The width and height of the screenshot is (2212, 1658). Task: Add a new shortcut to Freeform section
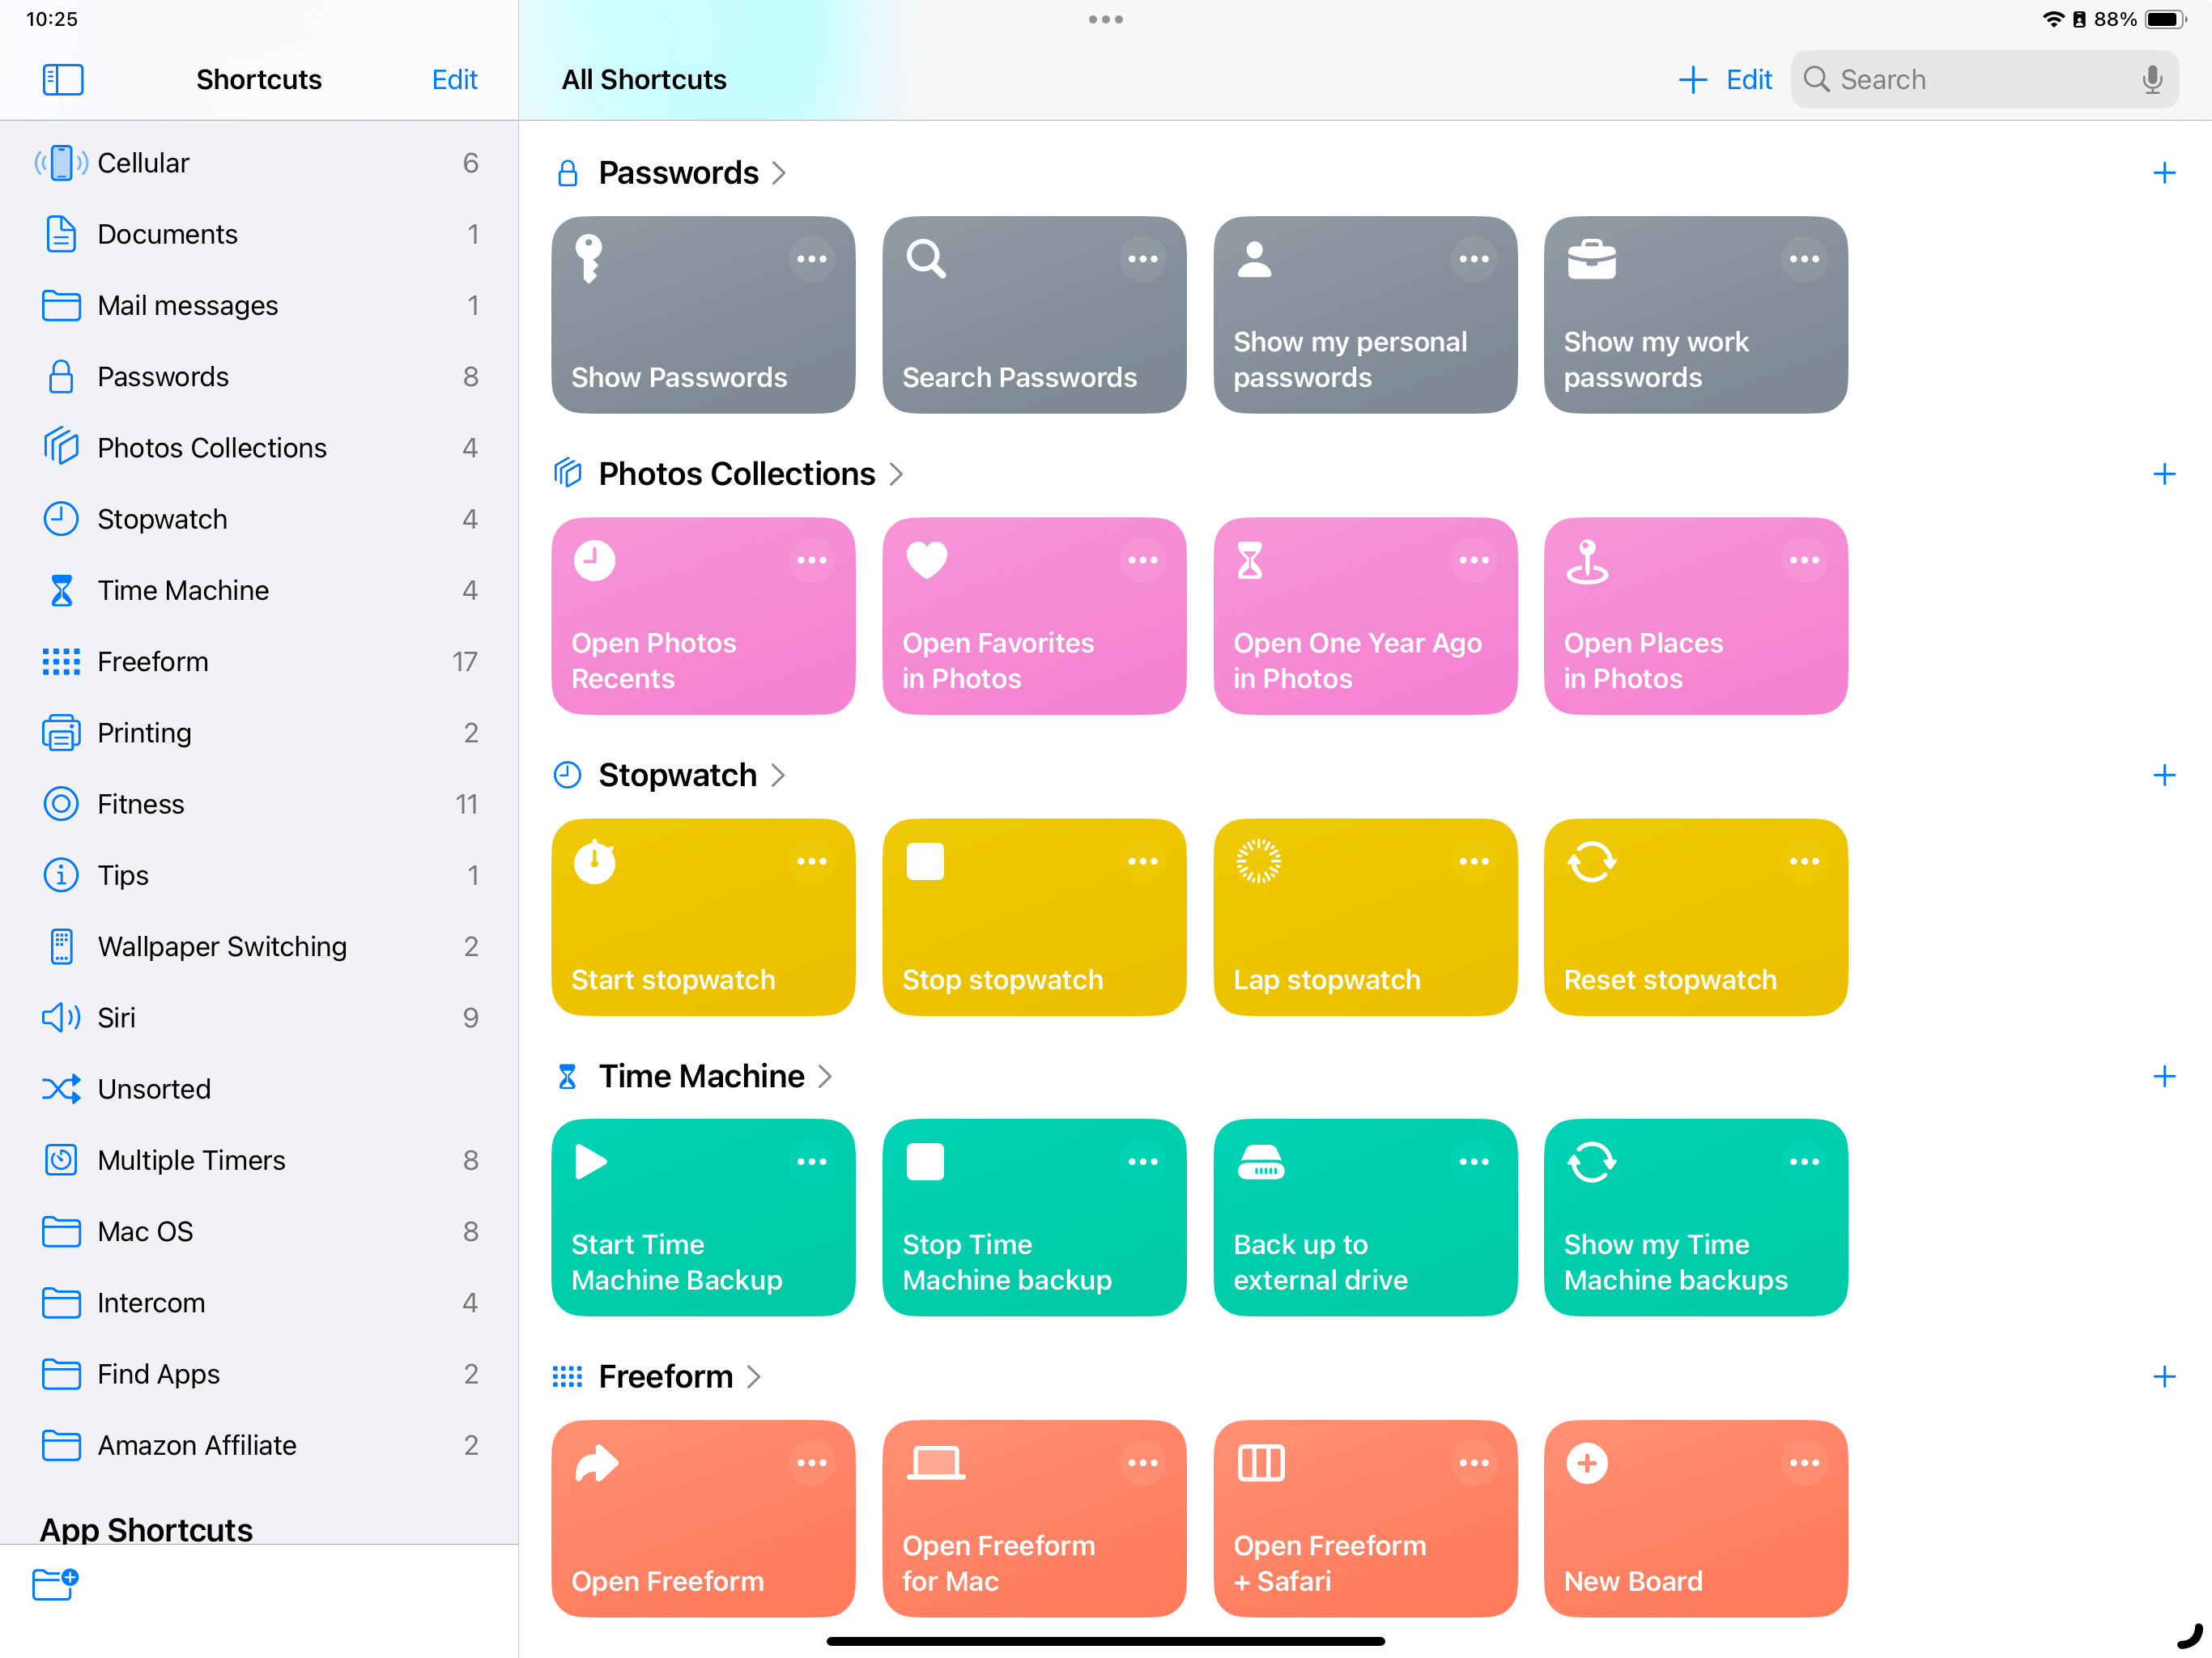click(2165, 1377)
